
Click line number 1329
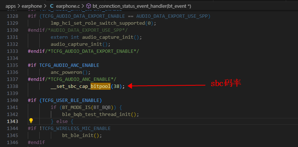point(13,23)
